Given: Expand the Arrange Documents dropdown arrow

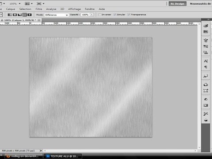Looking at the screenshot, I should [32, 4].
